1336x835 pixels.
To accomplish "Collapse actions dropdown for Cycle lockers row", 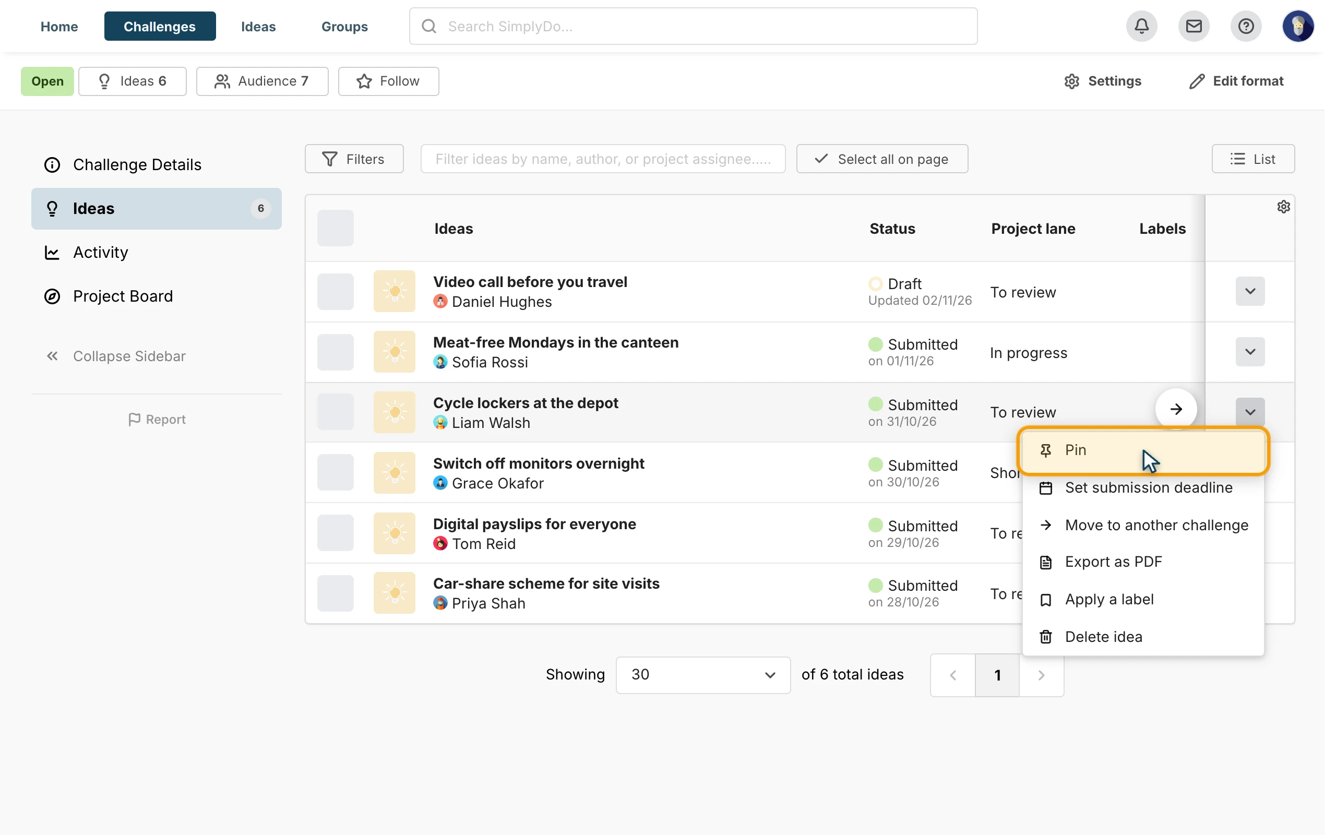I will [1250, 412].
